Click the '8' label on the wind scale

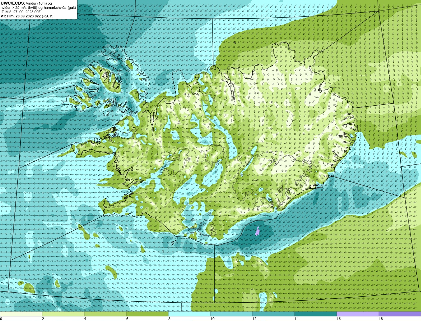[169, 319]
